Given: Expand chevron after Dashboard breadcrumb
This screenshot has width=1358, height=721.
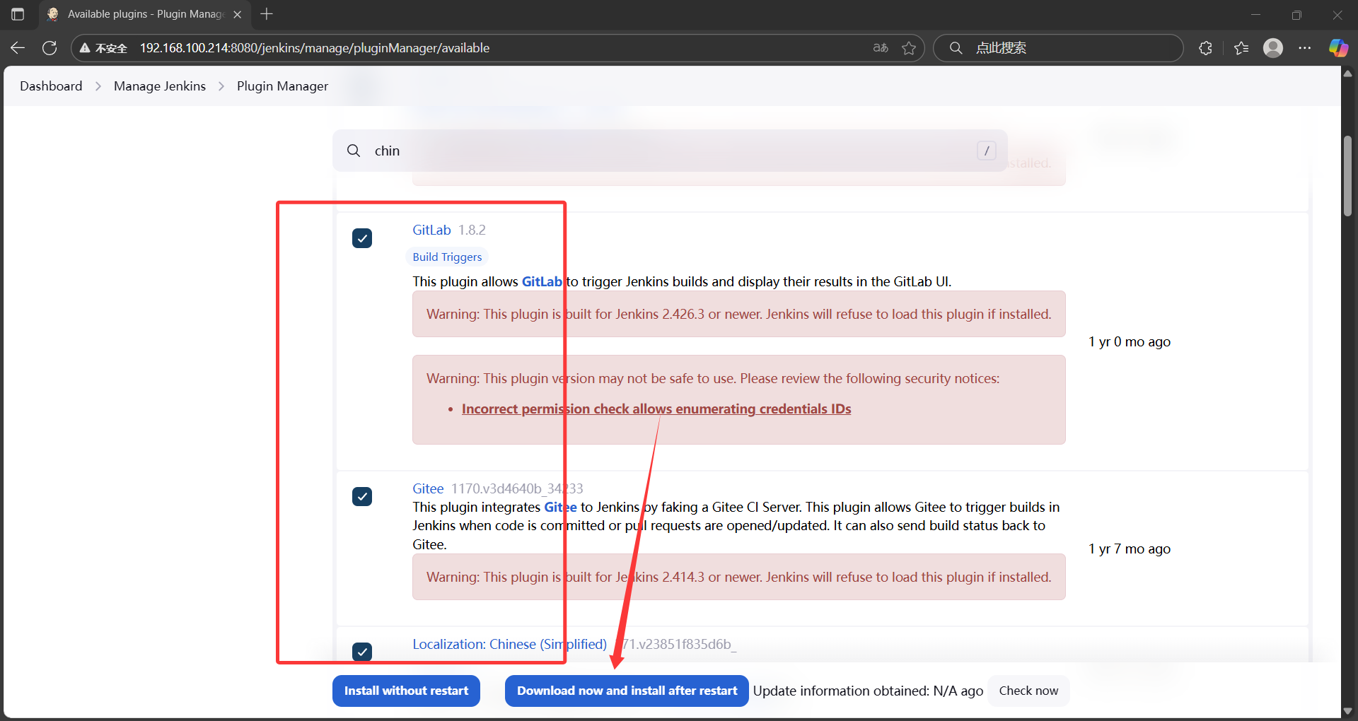Looking at the screenshot, I should point(98,86).
